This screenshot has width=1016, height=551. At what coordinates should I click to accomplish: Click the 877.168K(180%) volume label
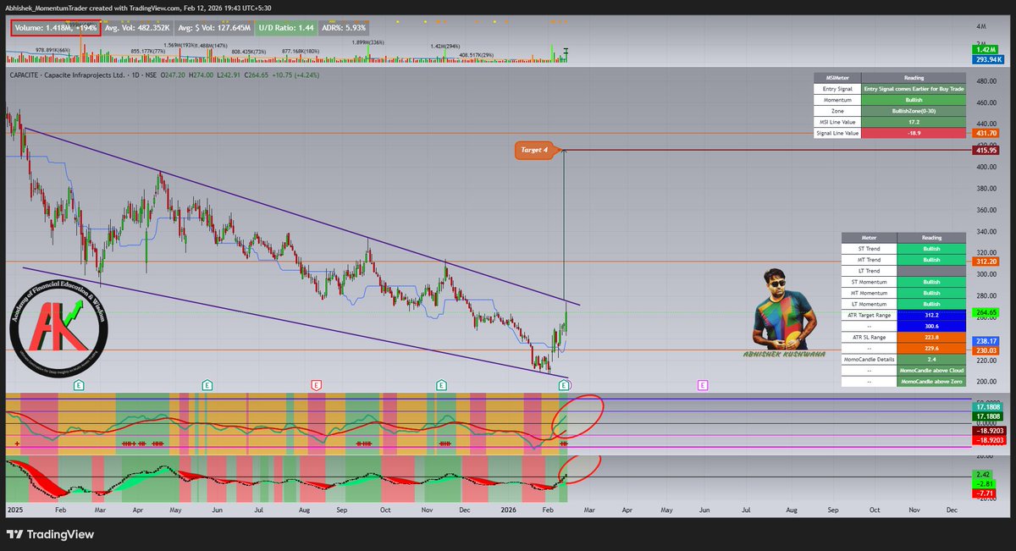301,51
